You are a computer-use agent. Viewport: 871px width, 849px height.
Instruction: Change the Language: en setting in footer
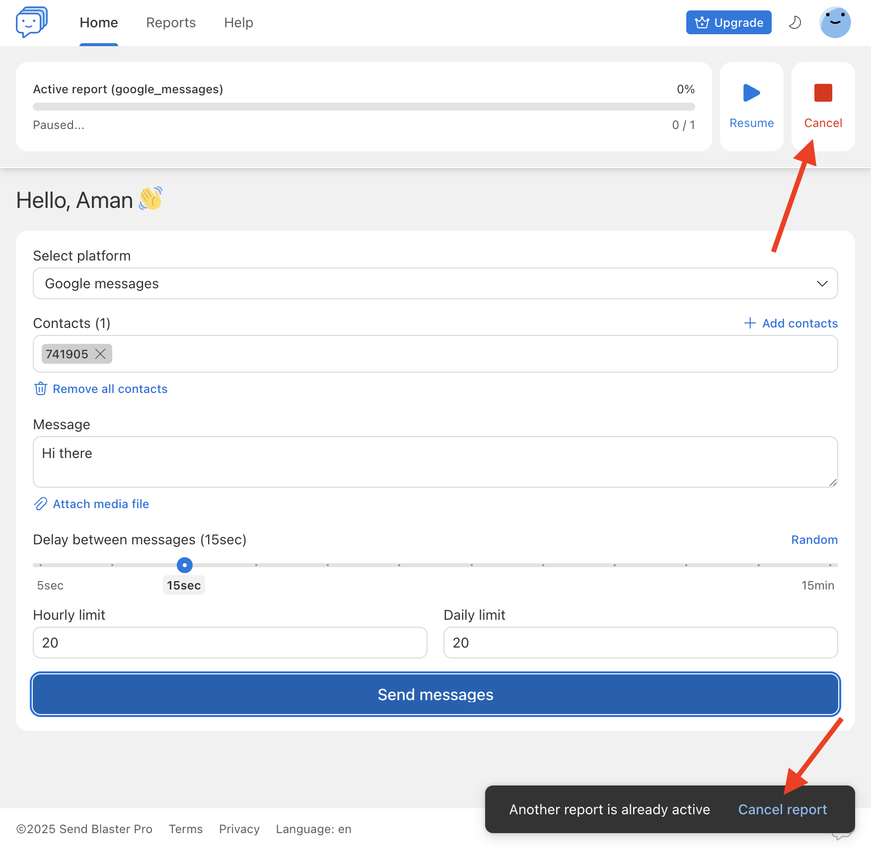[x=313, y=829]
